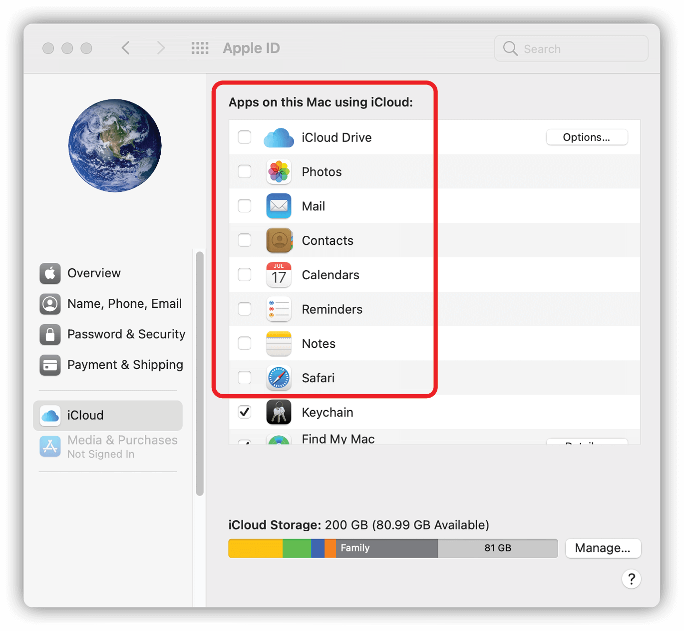Select iCloud in the sidebar

point(108,416)
